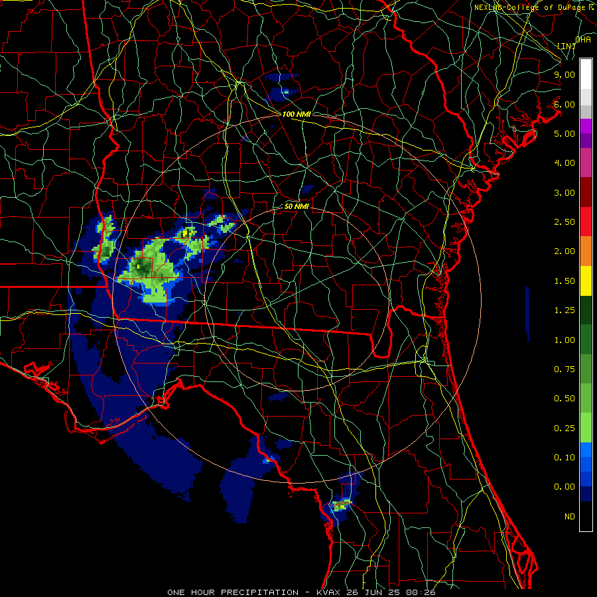Click the 50 NMI range ring label
This screenshot has width=597, height=597.
point(297,206)
